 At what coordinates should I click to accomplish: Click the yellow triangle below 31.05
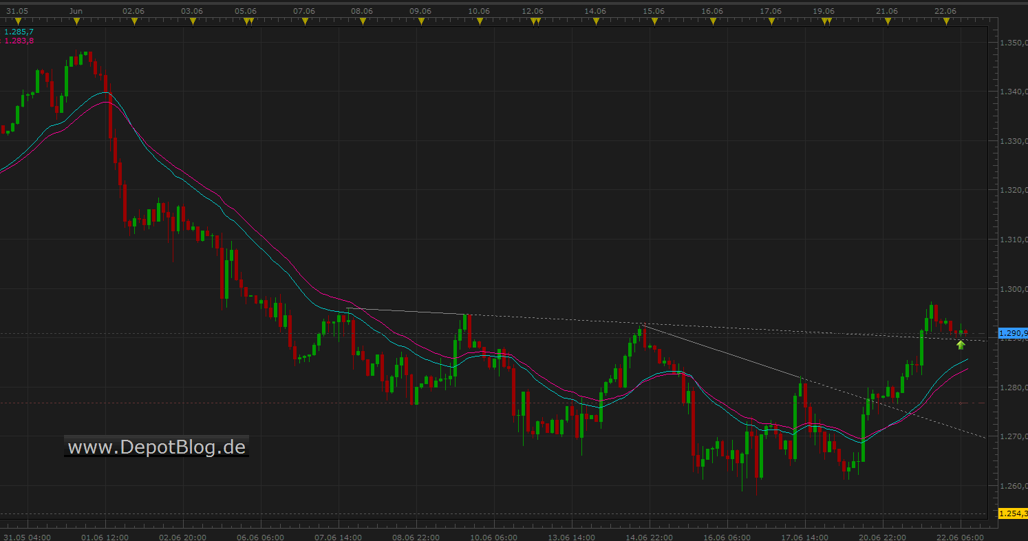pyautogui.click(x=19, y=22)
